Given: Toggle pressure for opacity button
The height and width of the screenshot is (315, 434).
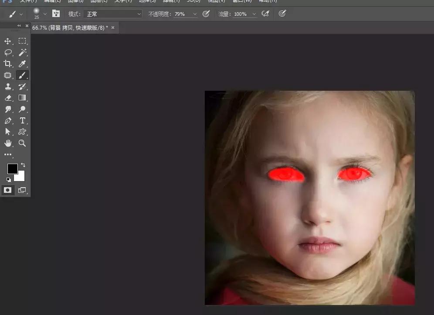Looking at the screenshot, I should click(x=206, y=14).
